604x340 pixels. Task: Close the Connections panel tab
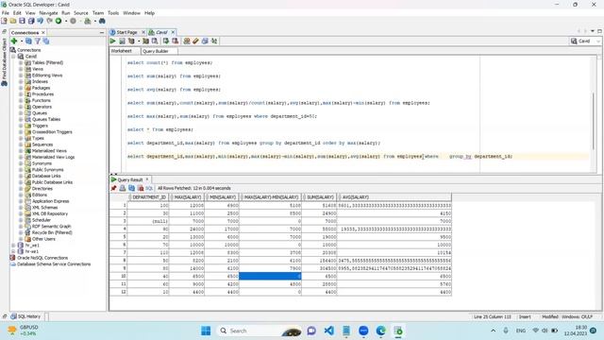(x=43, y=33)
